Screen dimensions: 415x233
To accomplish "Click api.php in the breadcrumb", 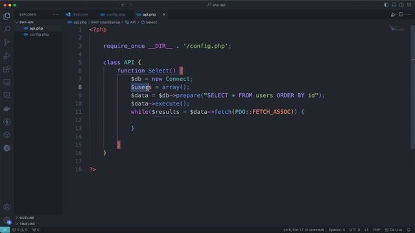I will tap(80, 23).
